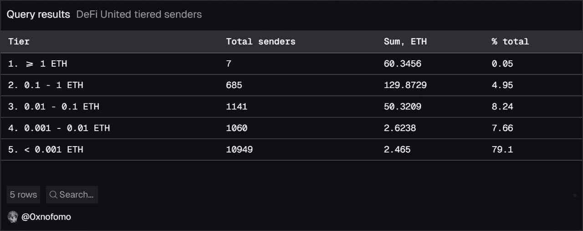Click the 79.1 percent total cell

[502, 149]
